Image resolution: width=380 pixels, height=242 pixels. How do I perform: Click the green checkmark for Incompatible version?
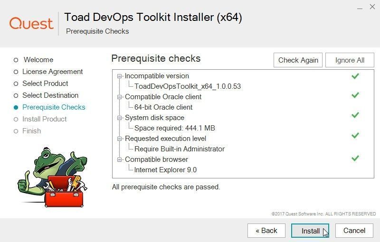pyautogui.click(x=355, y=76)
